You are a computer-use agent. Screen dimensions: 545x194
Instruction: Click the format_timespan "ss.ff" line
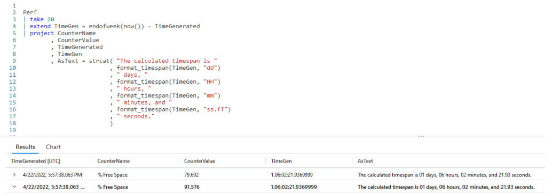click(x=171, y=109)
